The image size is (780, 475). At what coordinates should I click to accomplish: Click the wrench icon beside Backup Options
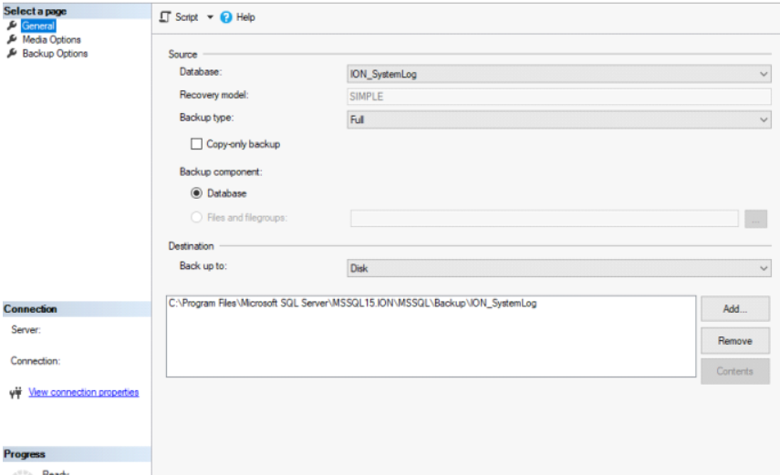point(12,53)
